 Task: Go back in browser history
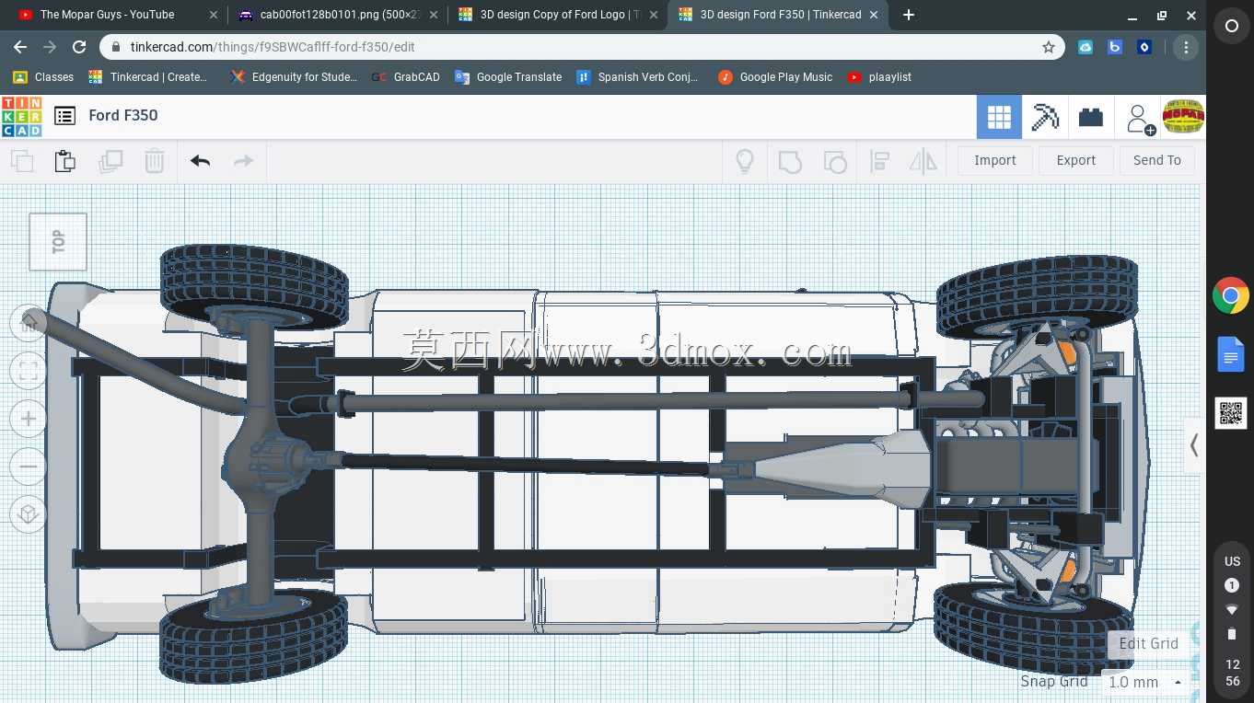pyautogui.click(x=20, y=47)
